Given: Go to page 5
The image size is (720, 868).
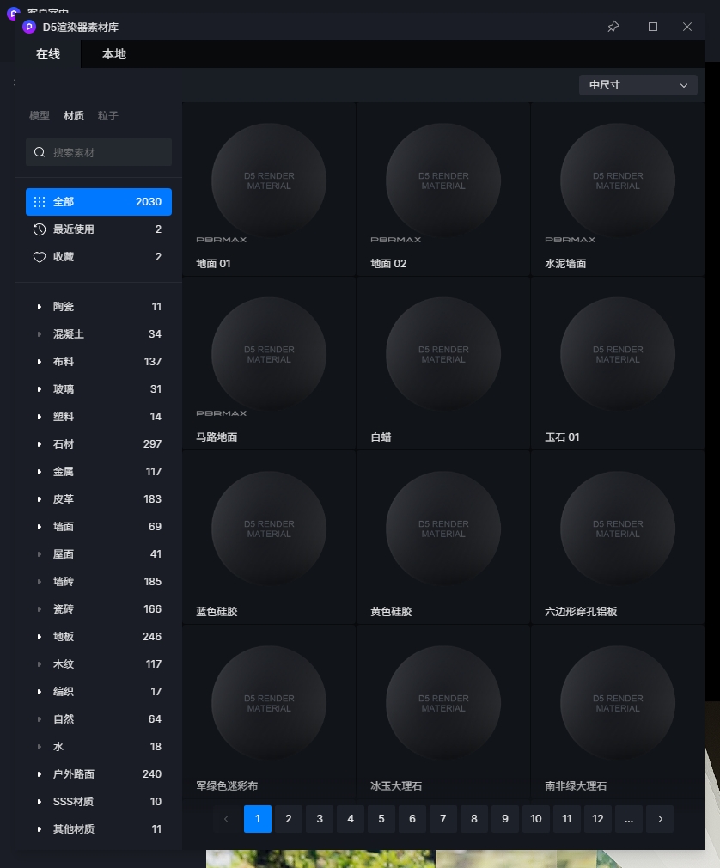Looking at the screenshot, I should 381,819.
